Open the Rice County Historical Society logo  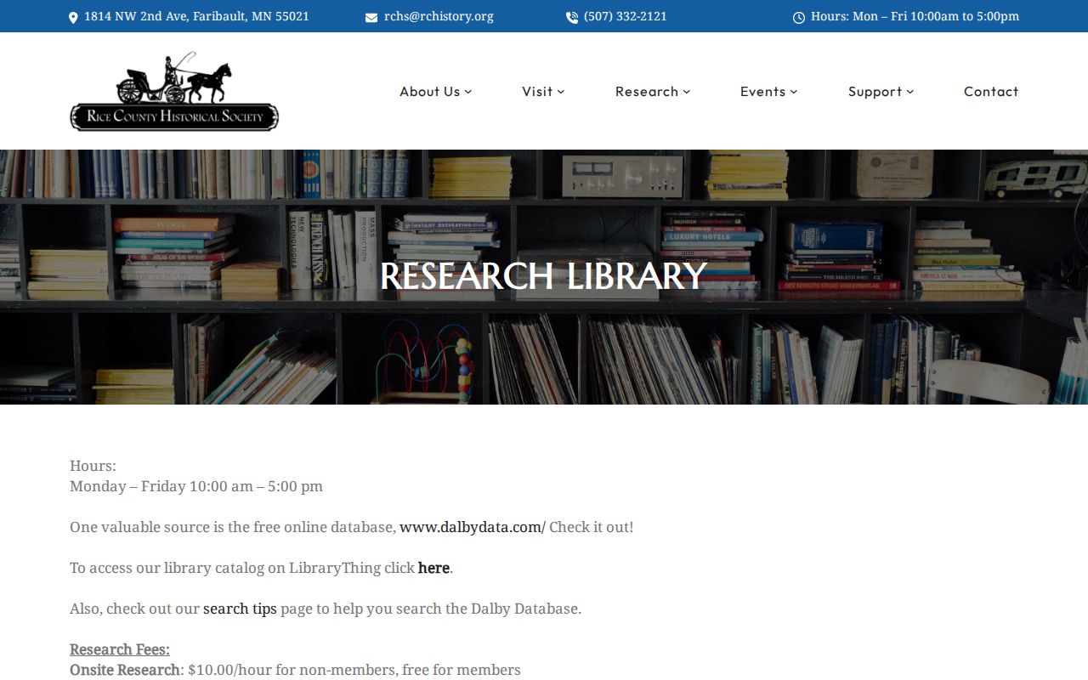tap(174, 91)
